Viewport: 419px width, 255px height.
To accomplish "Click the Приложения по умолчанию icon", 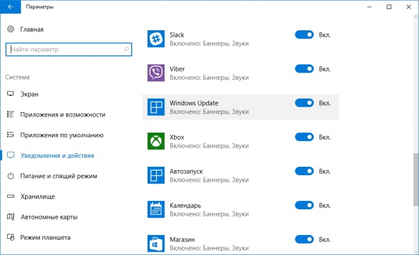I will pyautogui.click(x=10, y=135).
